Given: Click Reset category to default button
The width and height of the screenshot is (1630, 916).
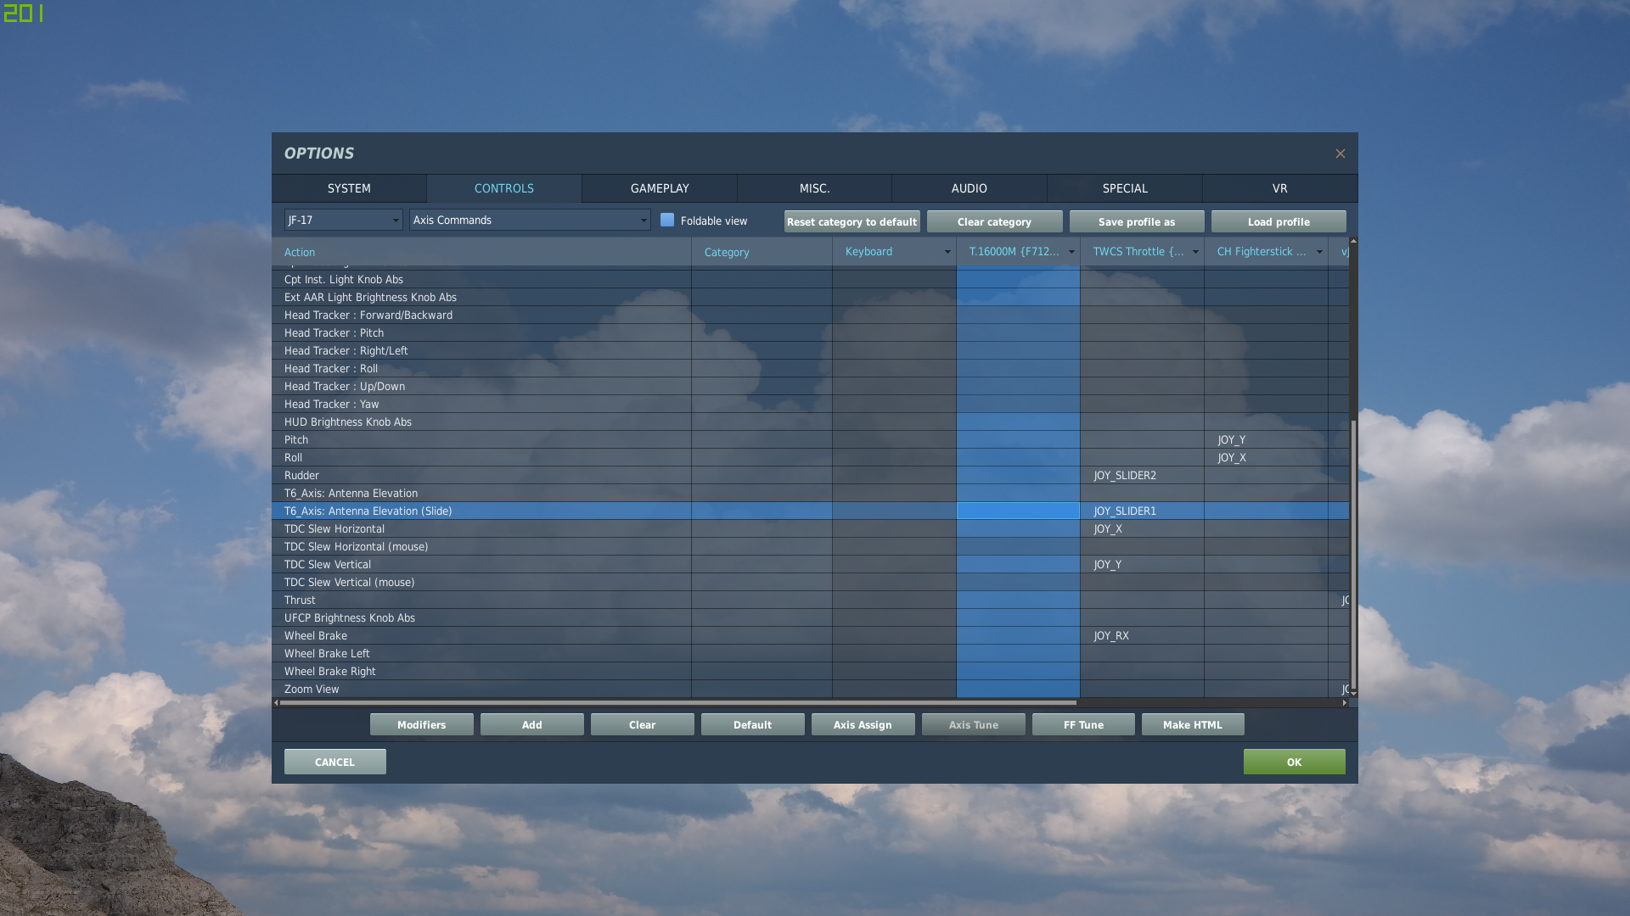Looking at the screenshot, I should point(852,221).
